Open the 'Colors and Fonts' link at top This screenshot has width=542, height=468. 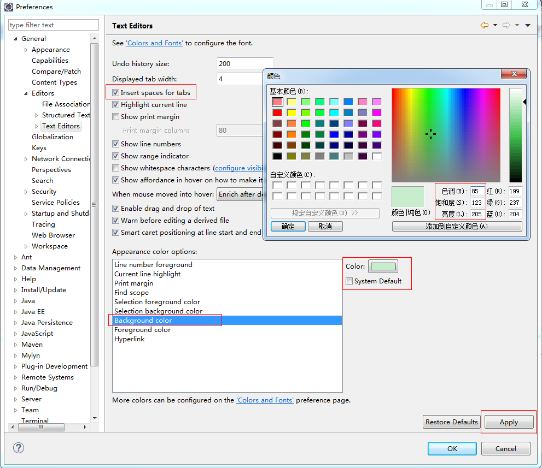tap(154, 43)
